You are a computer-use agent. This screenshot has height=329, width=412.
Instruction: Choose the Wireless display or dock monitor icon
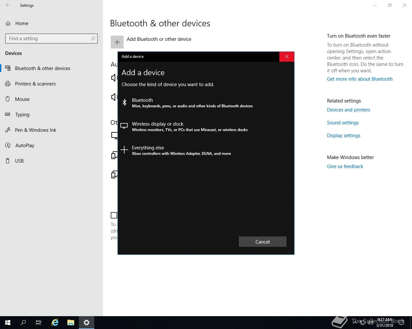[x=124, y=126]
